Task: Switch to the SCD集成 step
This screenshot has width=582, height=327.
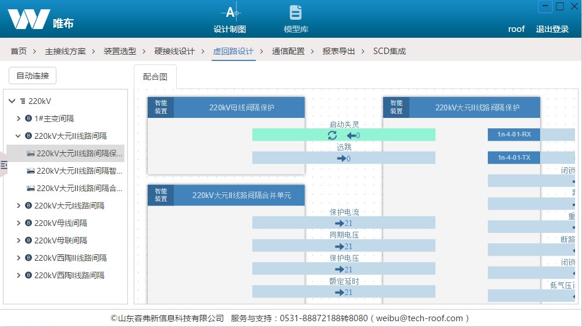Action: click(x=389, y=51)
